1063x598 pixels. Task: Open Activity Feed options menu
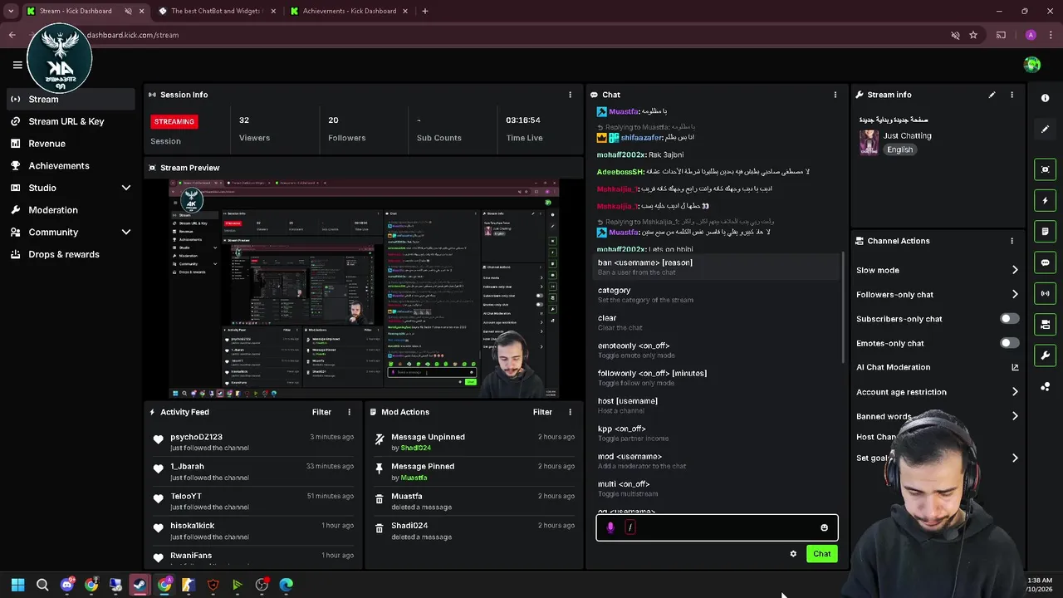point(349,412)
